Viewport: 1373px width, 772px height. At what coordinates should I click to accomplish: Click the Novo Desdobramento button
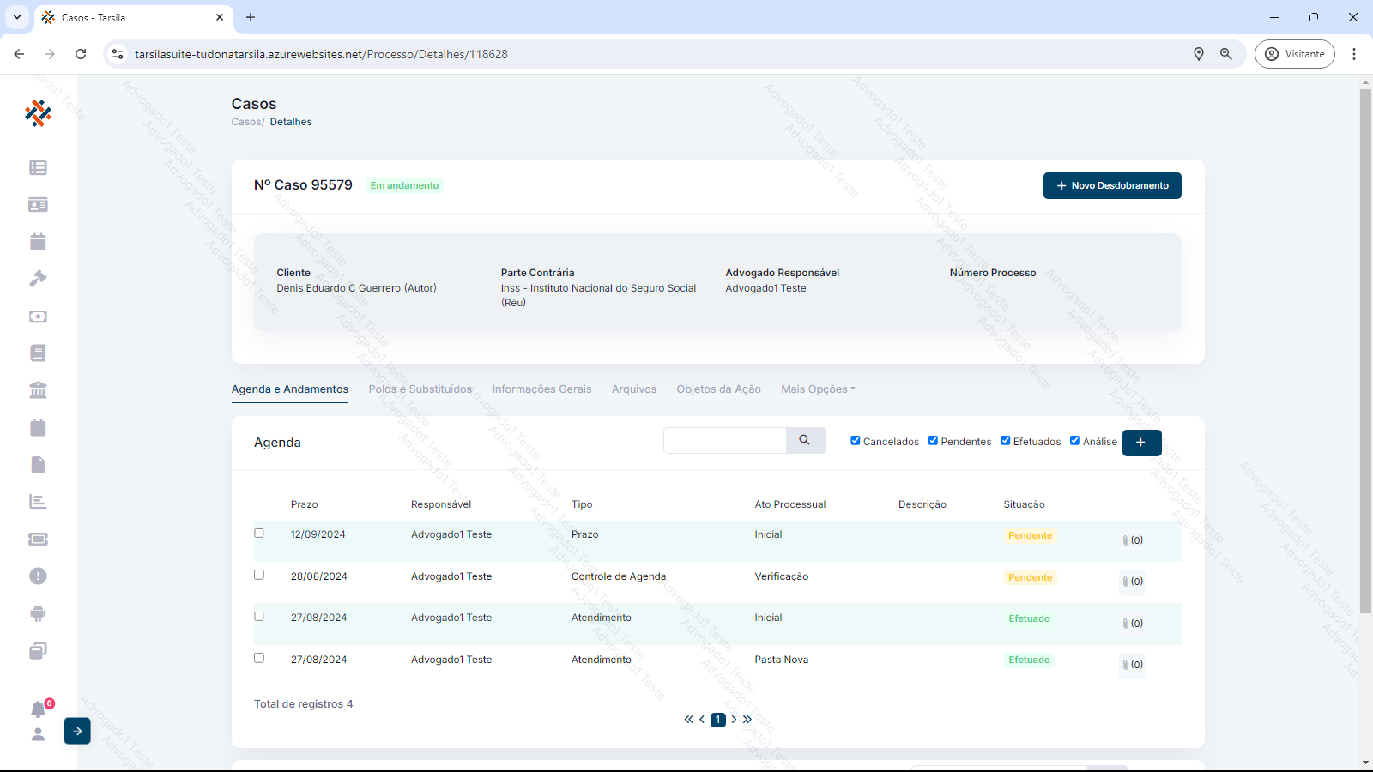1111,185
